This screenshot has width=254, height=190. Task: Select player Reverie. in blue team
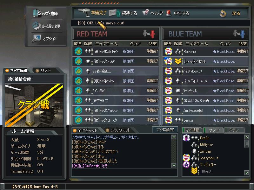point(205,52)
